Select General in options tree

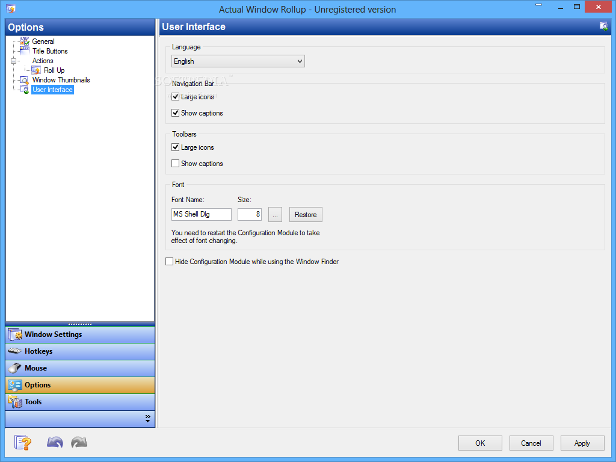click(x=43, y=42)
